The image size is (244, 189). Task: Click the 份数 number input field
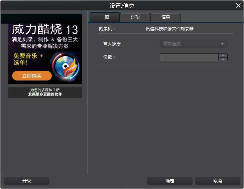189,57
